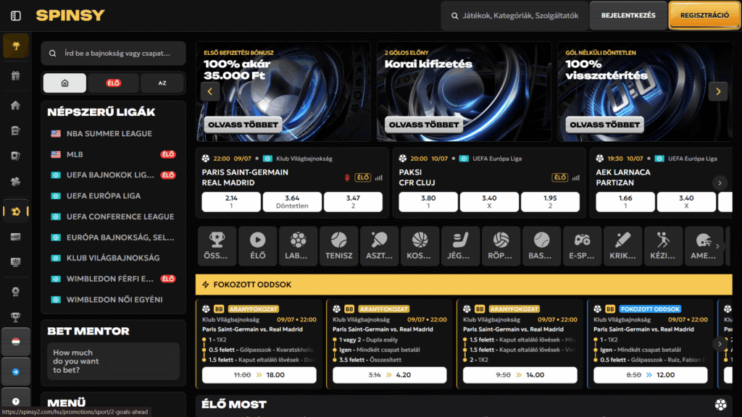Image resolution: width=742 pixels, height=417 pixels.
Task: Advance featured matches carousel with right chevron
Action: tap(720, 183)
